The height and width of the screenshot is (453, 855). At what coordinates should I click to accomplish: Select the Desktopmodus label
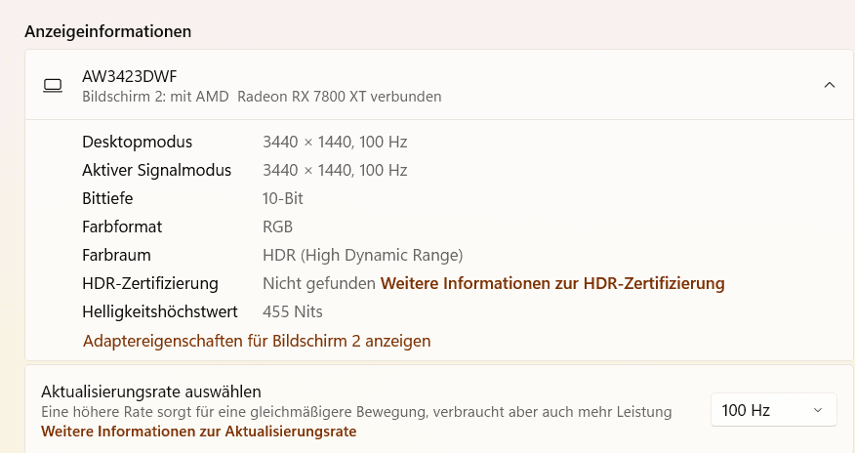click(x=138, y=142)
